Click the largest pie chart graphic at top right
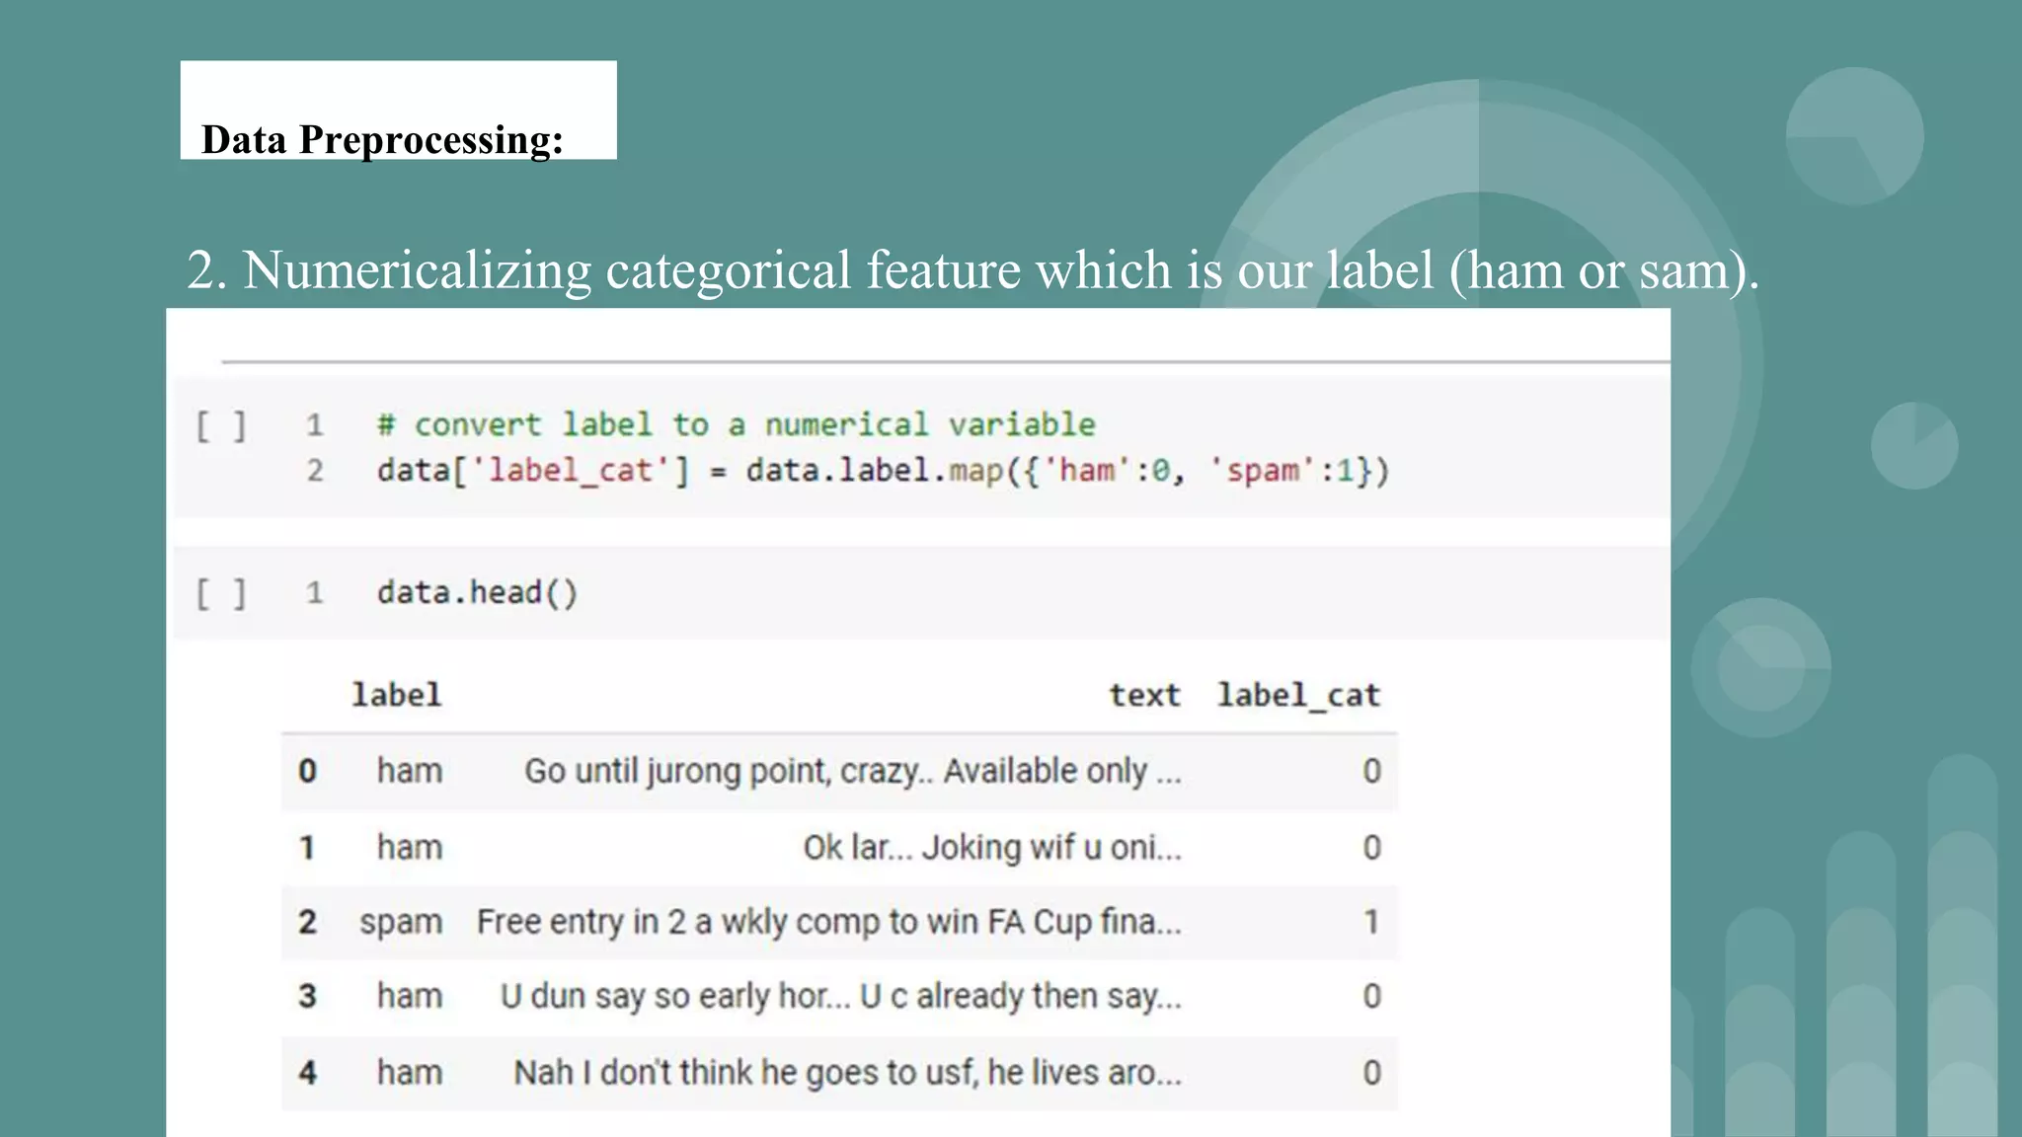This screenshot has height=1137, width=2022. click(1854, 136)
